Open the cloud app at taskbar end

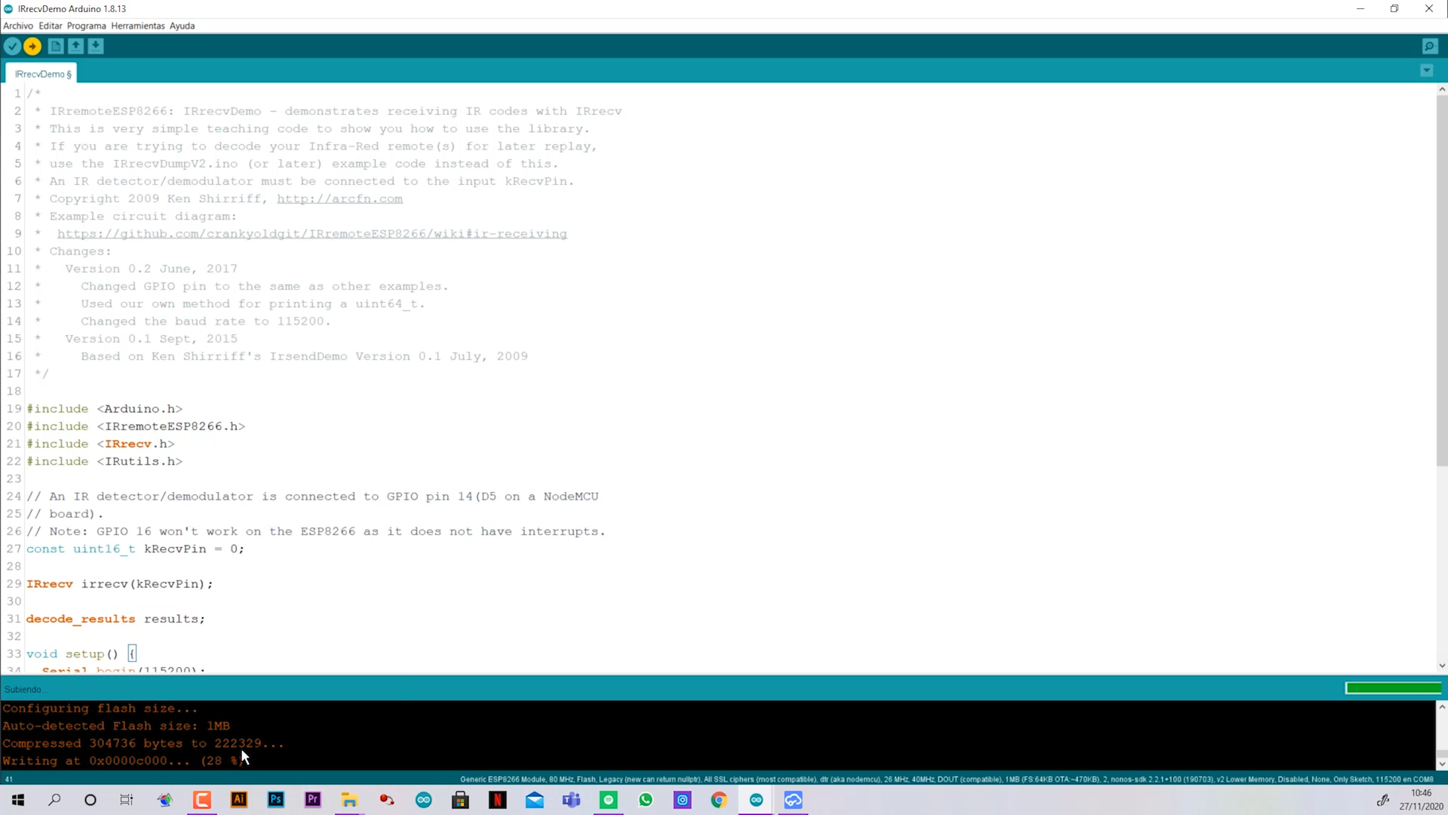(x=793, y=800)
